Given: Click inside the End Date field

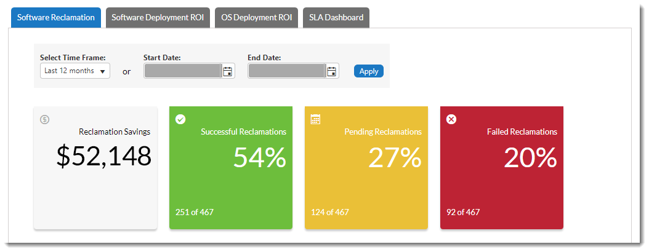Looking at the screenshot, I should (286, 71).
